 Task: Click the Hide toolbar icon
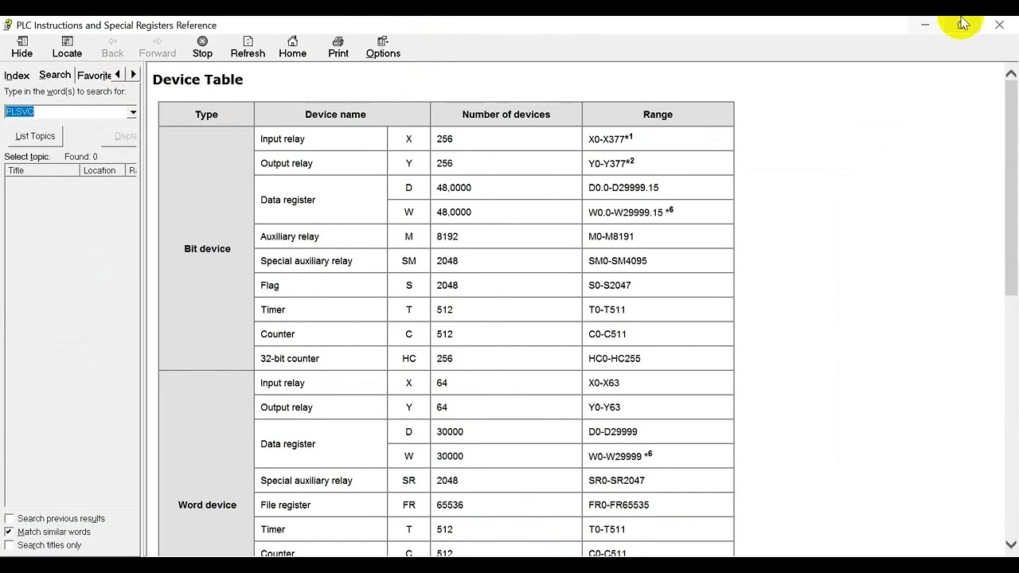click(22, 47)
